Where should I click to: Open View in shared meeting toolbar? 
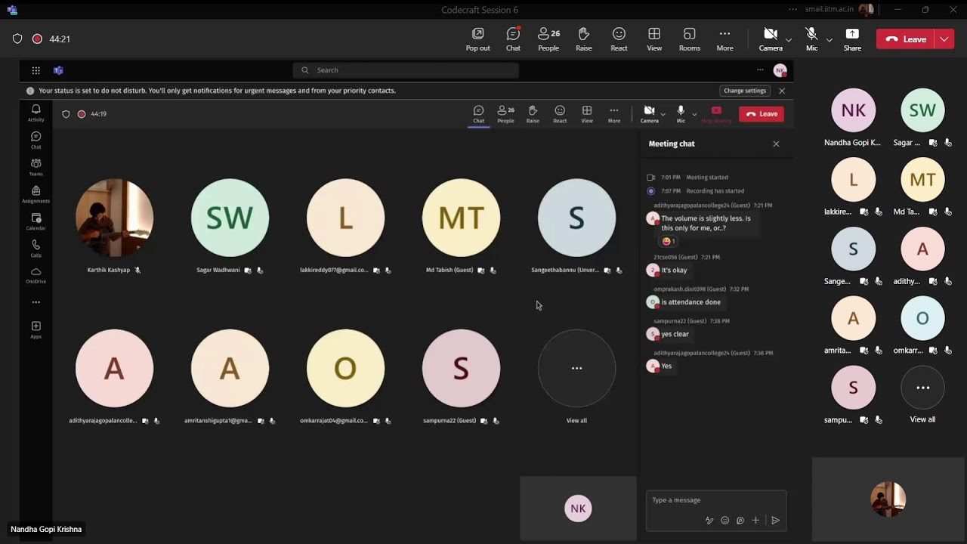587,114
